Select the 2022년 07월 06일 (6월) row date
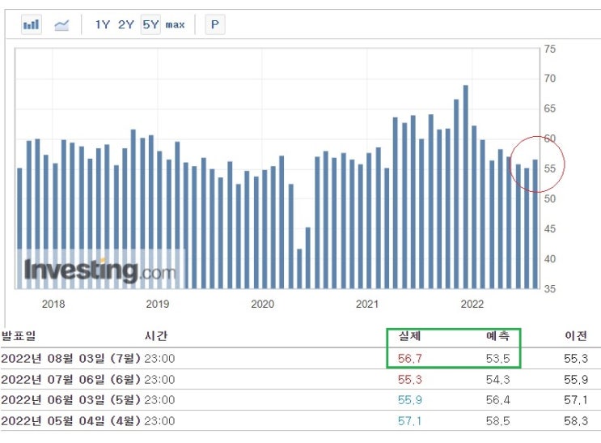The height and width of the screenshot is (443, 601). point(71,380)
